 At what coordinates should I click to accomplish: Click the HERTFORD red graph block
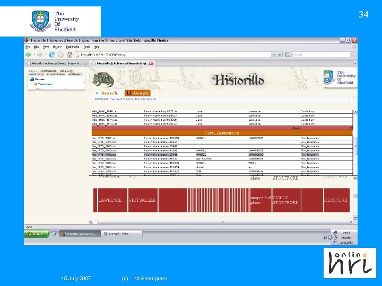click(x=336, y=200)
